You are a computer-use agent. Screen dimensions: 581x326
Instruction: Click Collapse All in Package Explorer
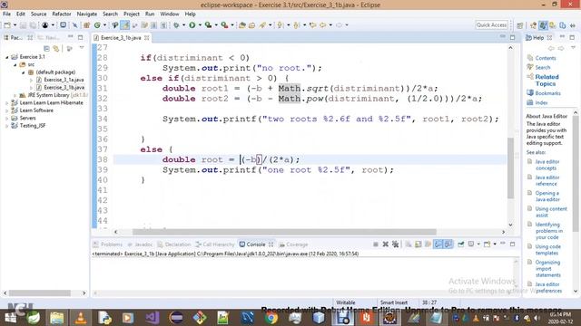(46, 48)
